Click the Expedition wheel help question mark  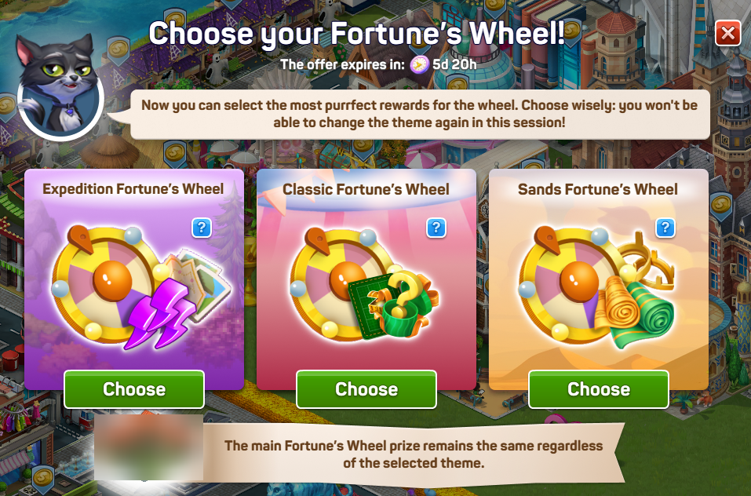coord(202,228)
